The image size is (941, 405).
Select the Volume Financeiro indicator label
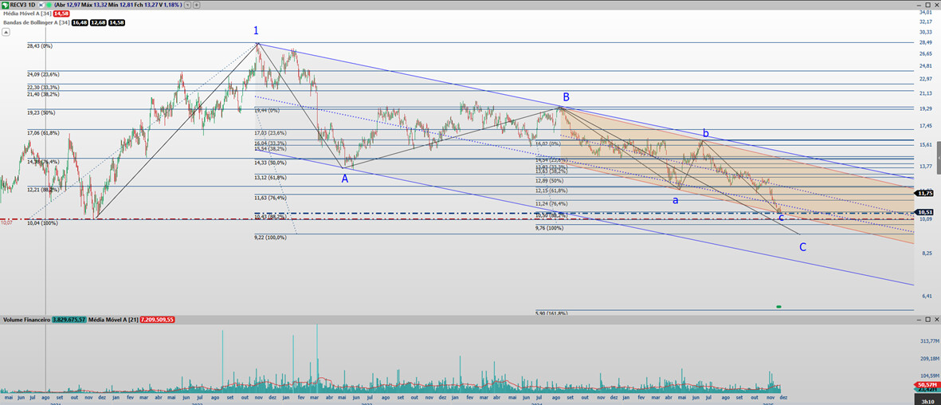tap(29, 319)
